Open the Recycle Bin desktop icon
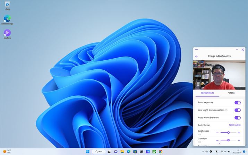248x155 pixels. click(x=7, y=6)
